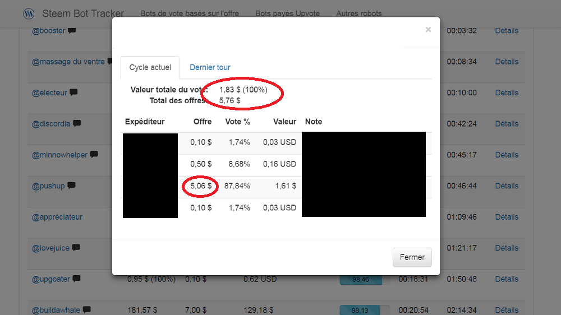Click the Fermer button
The image size is (561, 315).
coord(412,257)
